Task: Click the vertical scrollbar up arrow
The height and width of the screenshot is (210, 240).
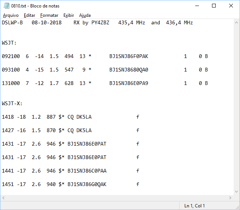Action: 237,22
